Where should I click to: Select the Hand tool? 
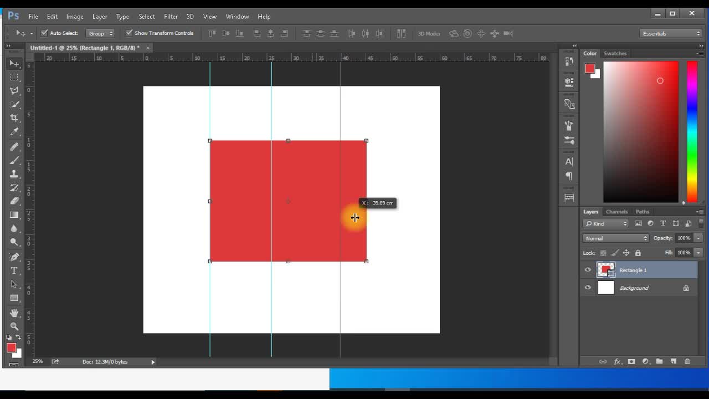[14, 313]
